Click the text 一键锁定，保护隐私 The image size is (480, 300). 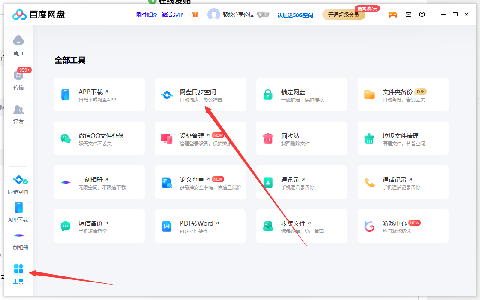pyautogui.click(x=302, y=100)
